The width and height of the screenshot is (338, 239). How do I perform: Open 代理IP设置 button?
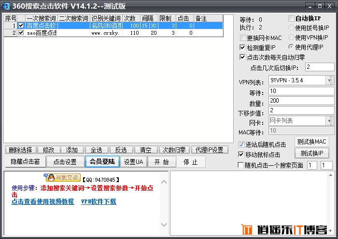click(x=210, y=150)
